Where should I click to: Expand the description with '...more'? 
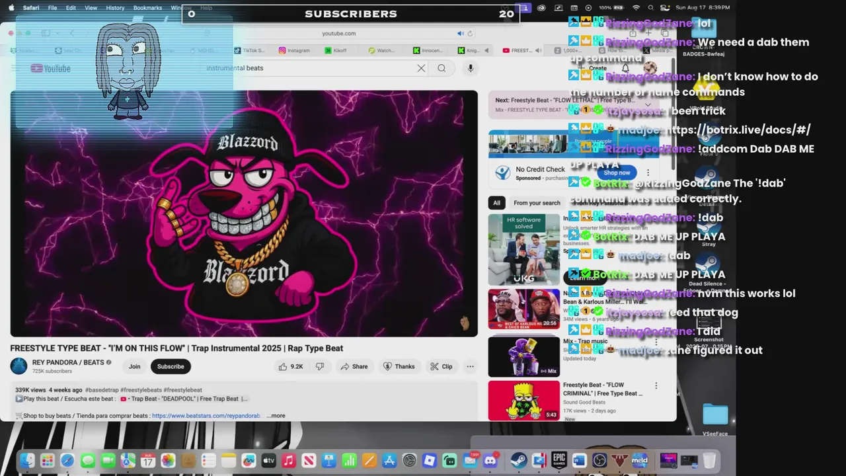pyautogui.click(x=276, y=416)
